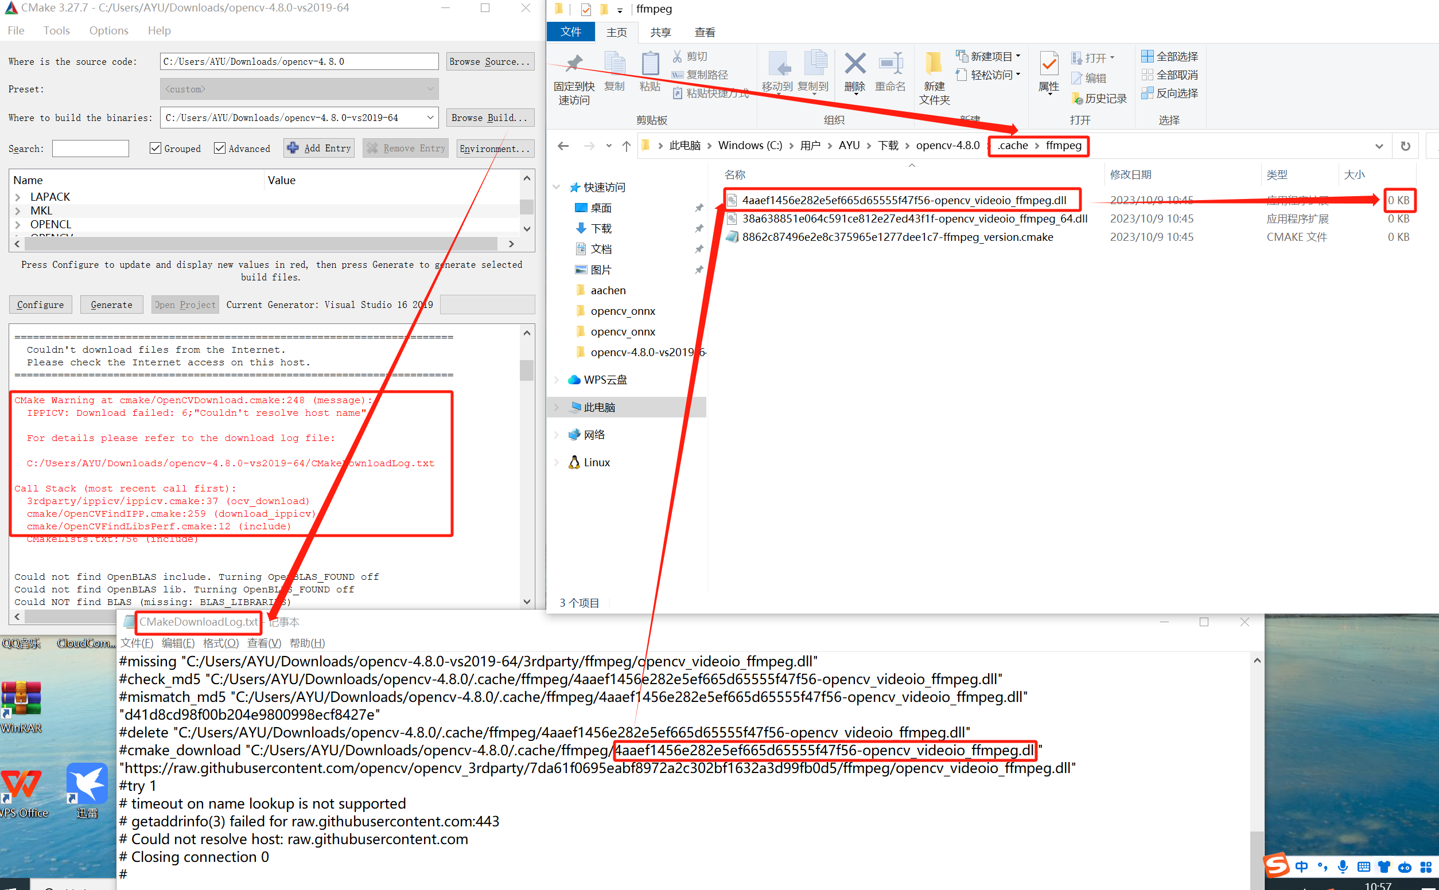This screenshot has width=1439, height=890.
Task: Open the CMake File menu
Action: point(16,30)
